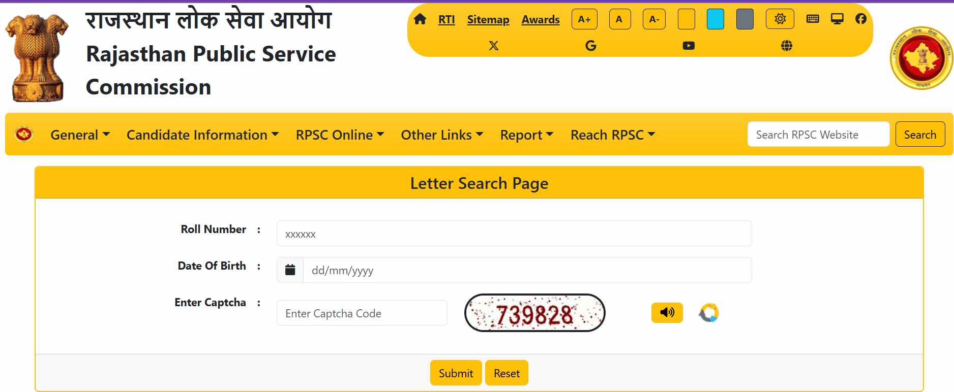
Task: Open the date picker calendar icon
Action: pos(290,270)
